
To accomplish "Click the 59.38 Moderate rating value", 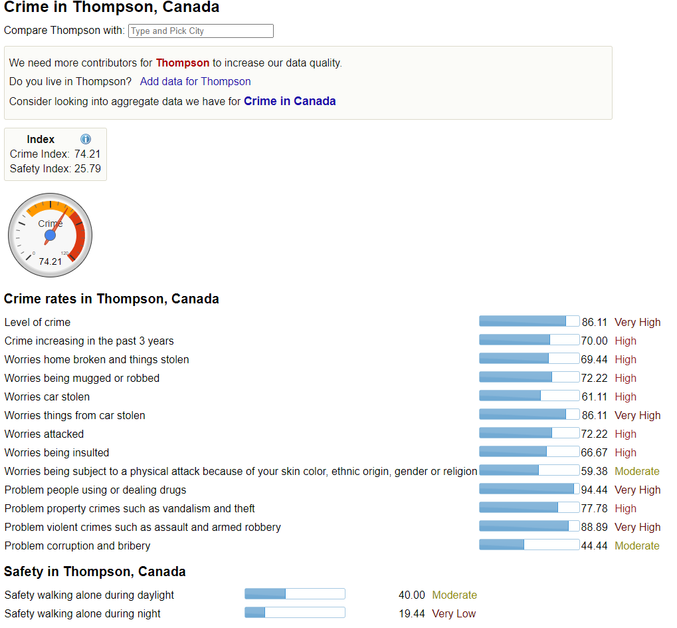I will (x=594, y=471).
